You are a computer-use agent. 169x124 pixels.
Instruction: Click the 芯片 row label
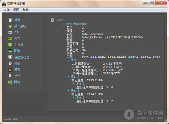(69, 28)
